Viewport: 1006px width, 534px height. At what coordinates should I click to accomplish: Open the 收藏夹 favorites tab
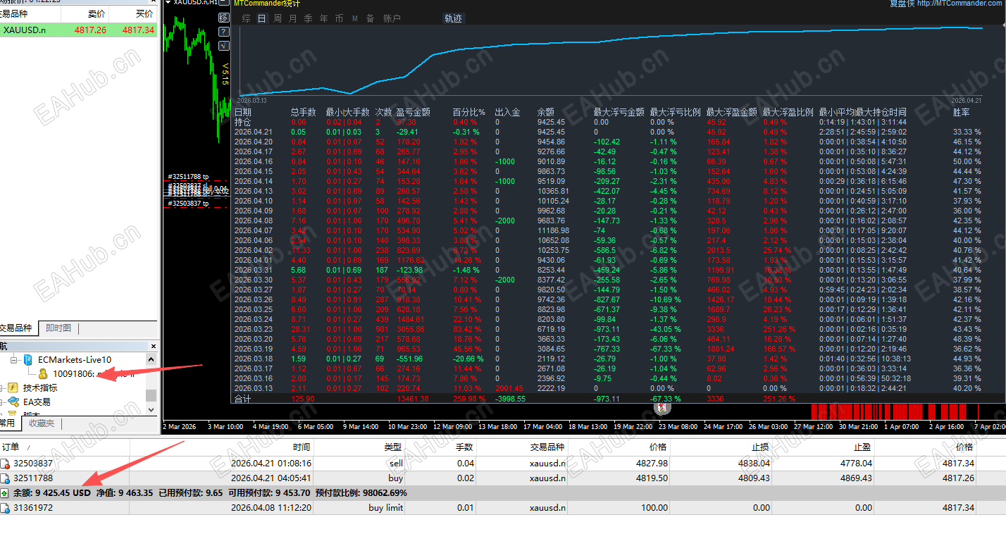tap(42, 423)
